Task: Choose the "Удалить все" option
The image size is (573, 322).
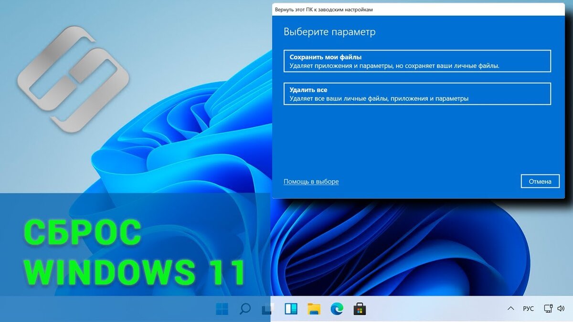Action: tap(417, 94)
